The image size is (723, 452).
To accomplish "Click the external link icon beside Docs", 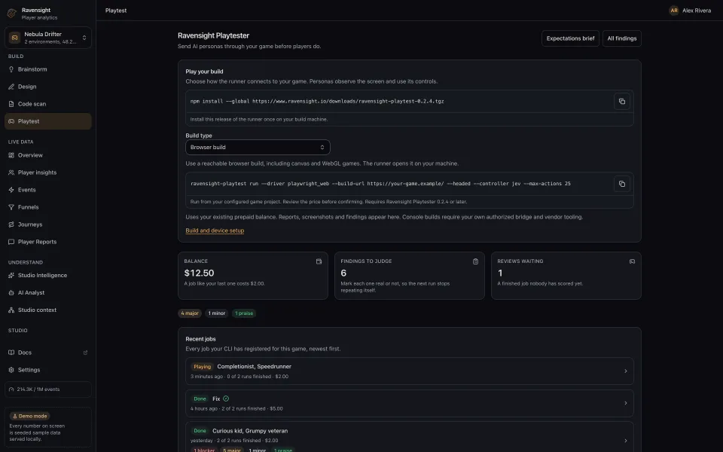I will coord(85,353).
